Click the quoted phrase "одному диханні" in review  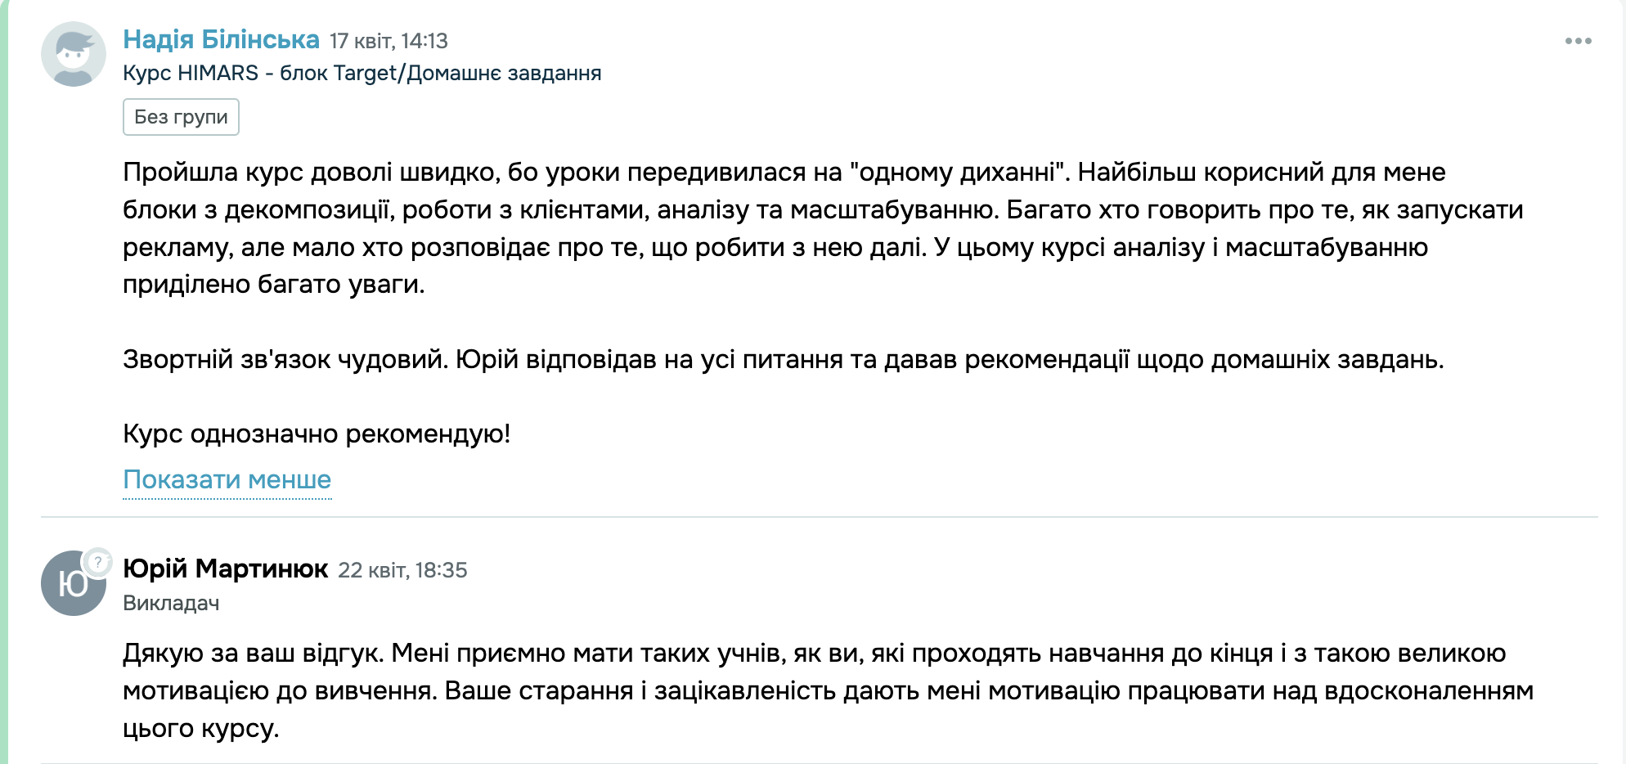tap(960, 173)
